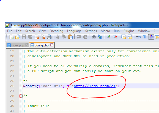Cut selection with the scissors icon

click(x=58, y=37)
